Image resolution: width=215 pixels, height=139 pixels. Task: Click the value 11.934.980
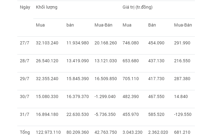pyautogui.click(x=77, y=43)
